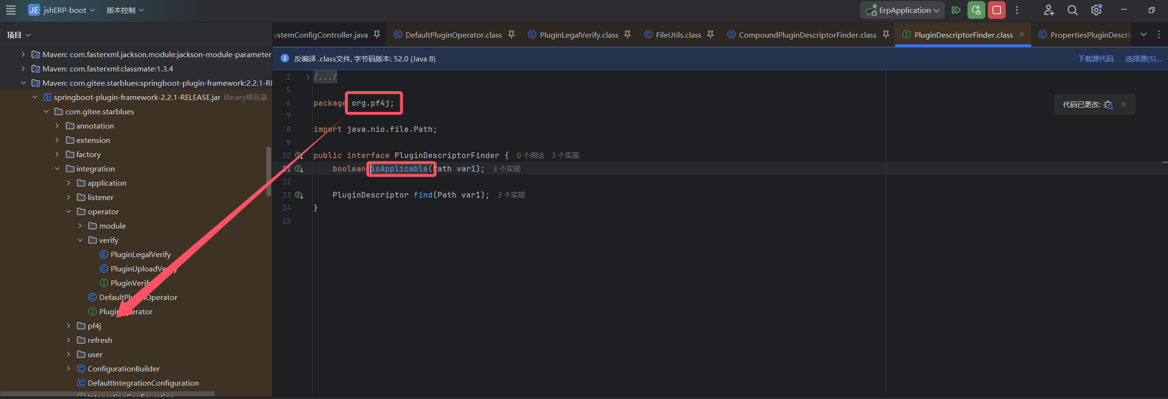1168x399 pixels.
Task: Expand the annotation folder
Action: point(57,126)
